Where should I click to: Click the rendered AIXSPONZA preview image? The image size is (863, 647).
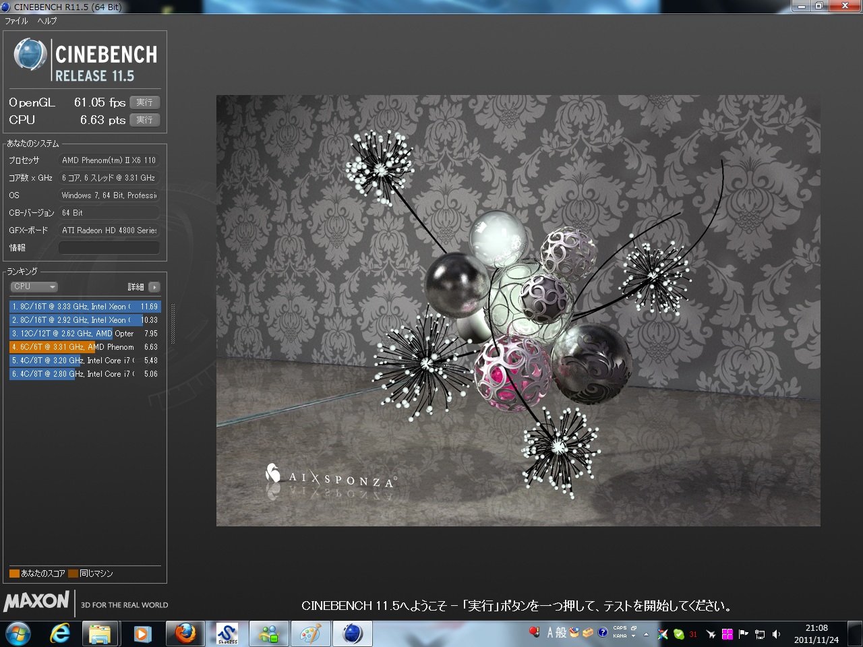click(518, 310)
